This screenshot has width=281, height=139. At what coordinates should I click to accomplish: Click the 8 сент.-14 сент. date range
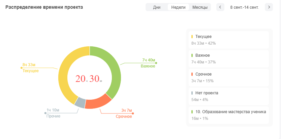pyautogui.click(x=244, y=7)
